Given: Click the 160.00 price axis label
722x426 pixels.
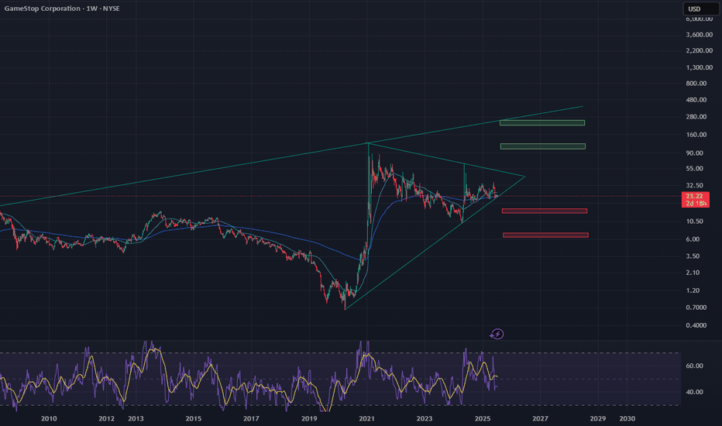Looking at the screenshot, I should pyautogui.click(x=696, y=135).
